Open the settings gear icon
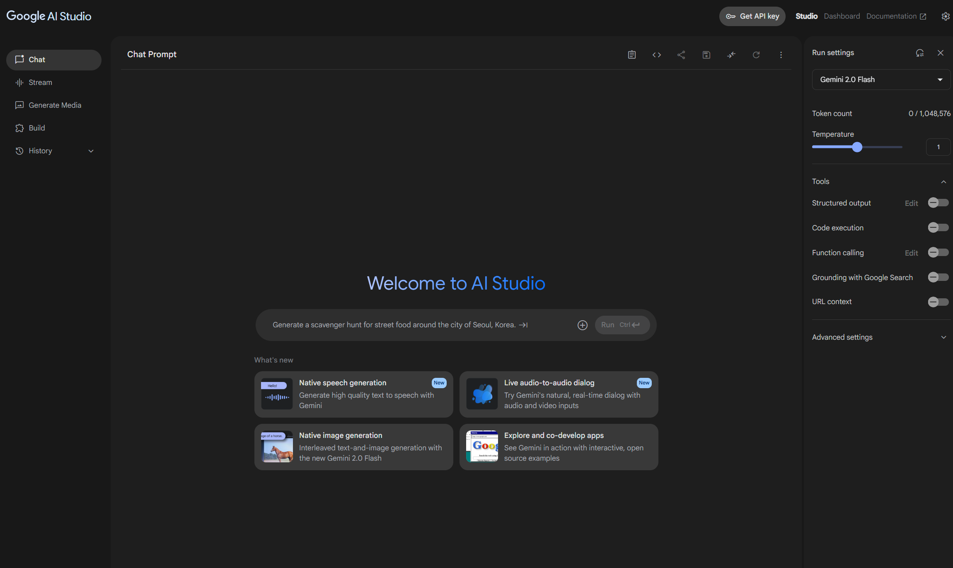This screenshot has height=568, width=953. [945, 16]
